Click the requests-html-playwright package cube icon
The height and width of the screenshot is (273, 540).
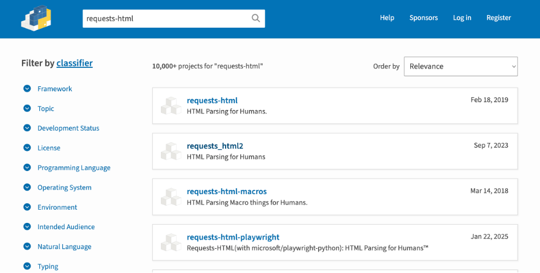[x=171, y=242]
